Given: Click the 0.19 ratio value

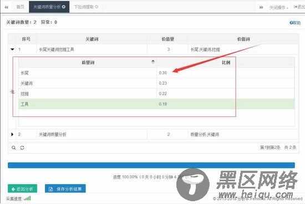Looking at the screenshot, I should (163, 104).
